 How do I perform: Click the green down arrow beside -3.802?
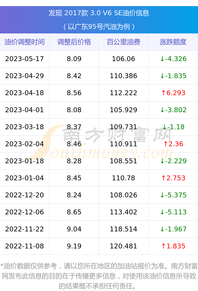click(162, 110)
